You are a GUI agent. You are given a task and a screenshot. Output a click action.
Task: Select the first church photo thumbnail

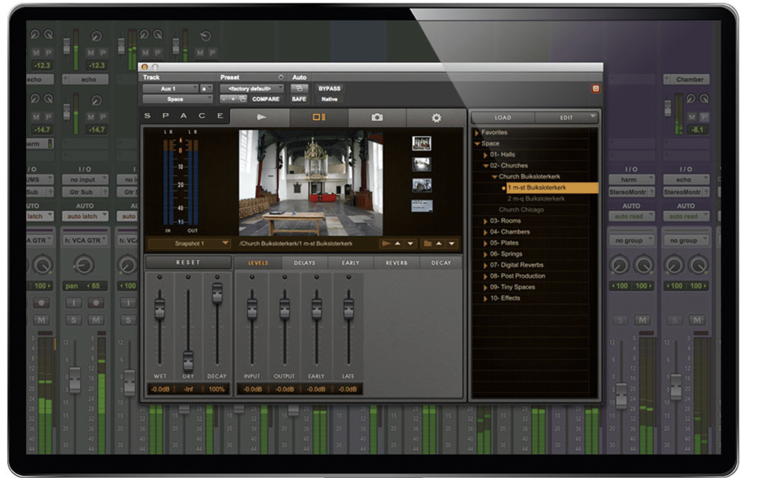tap(422, 143)
